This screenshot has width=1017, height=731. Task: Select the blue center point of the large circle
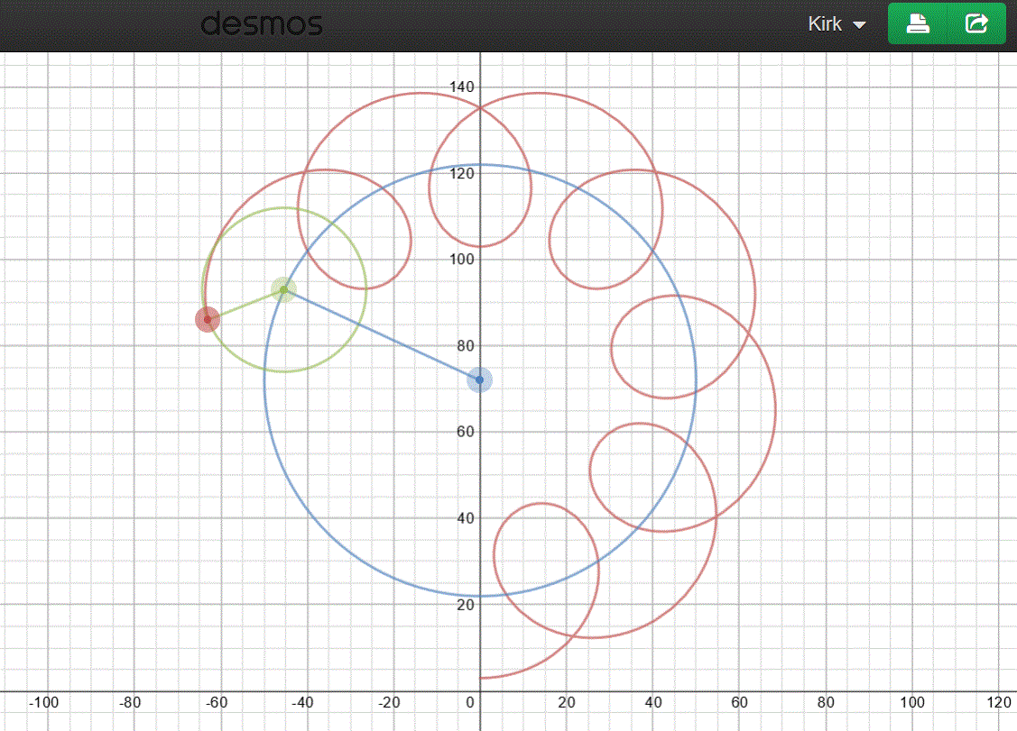tap(479, 379)
